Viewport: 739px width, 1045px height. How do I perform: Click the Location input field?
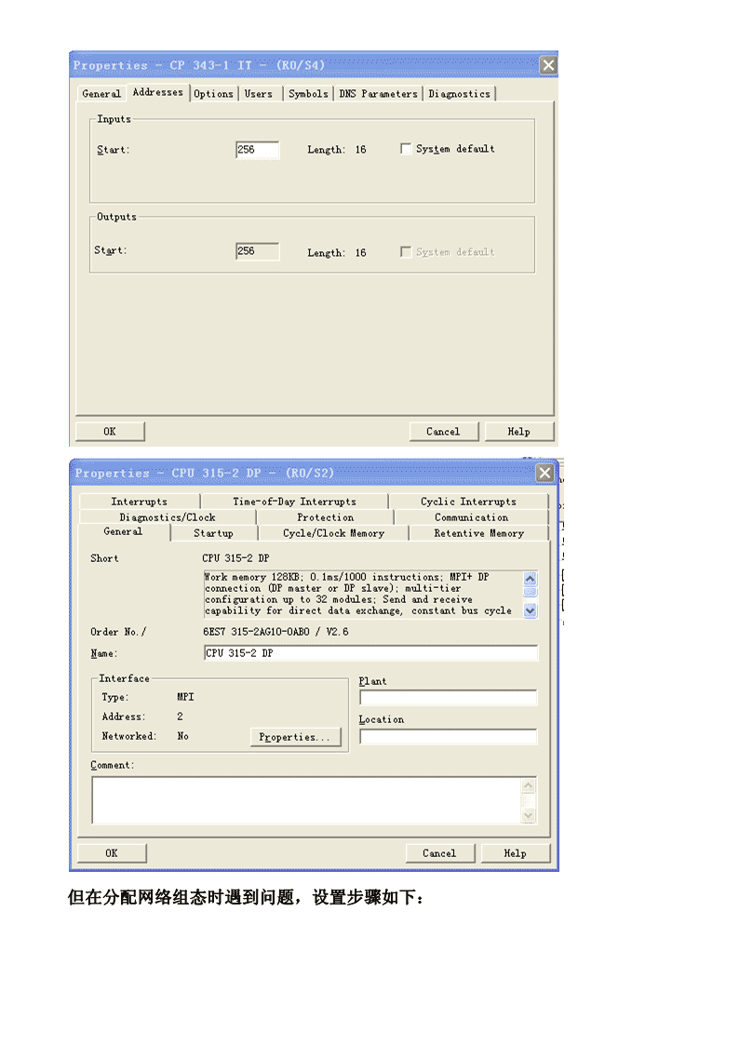448,736
